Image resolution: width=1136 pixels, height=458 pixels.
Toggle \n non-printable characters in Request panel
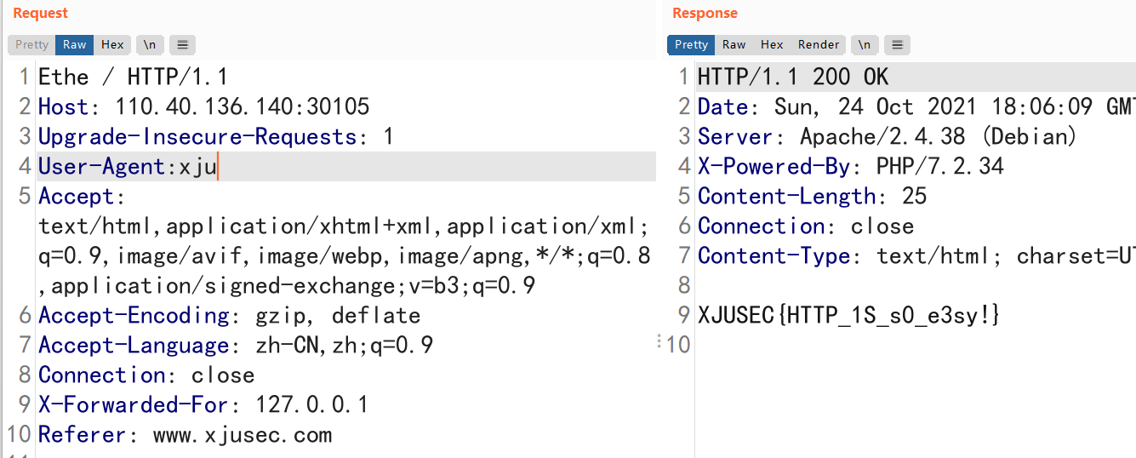pos(149,45)
